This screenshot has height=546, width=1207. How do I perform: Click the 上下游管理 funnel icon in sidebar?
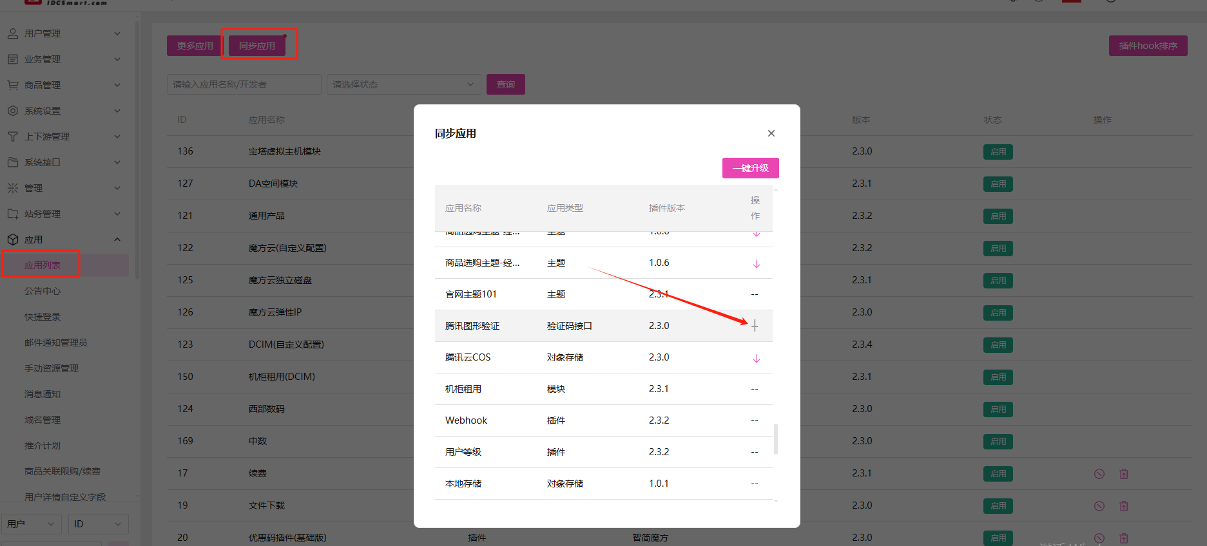pos(13,136)
